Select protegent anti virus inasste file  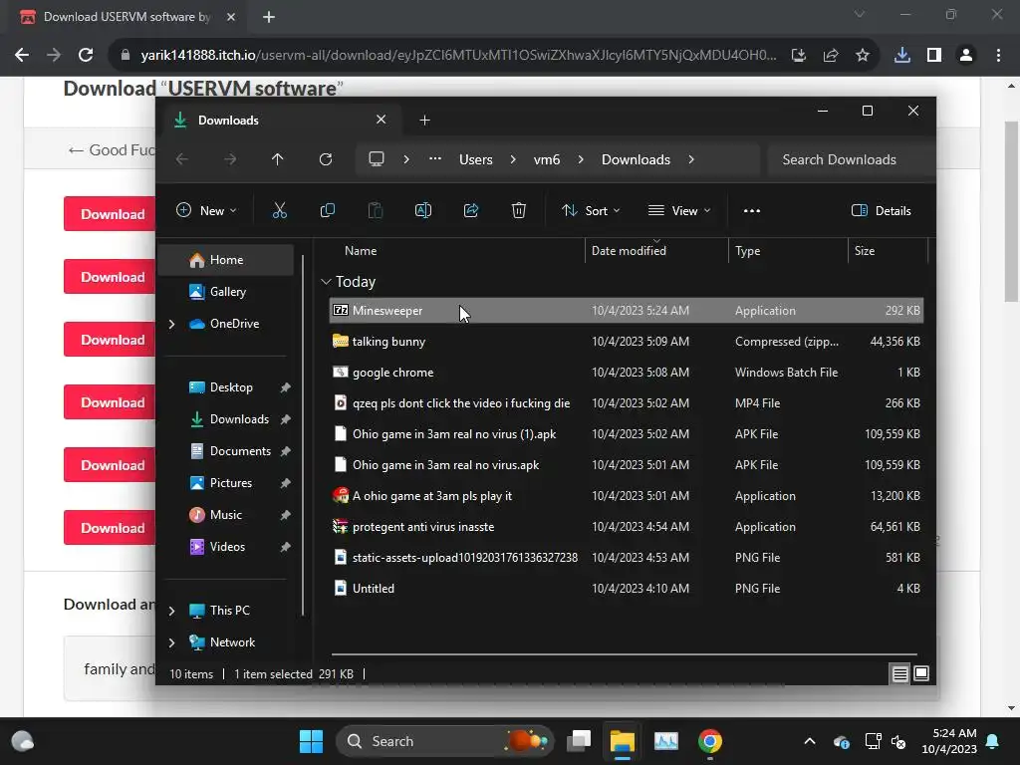coord(626,527)
